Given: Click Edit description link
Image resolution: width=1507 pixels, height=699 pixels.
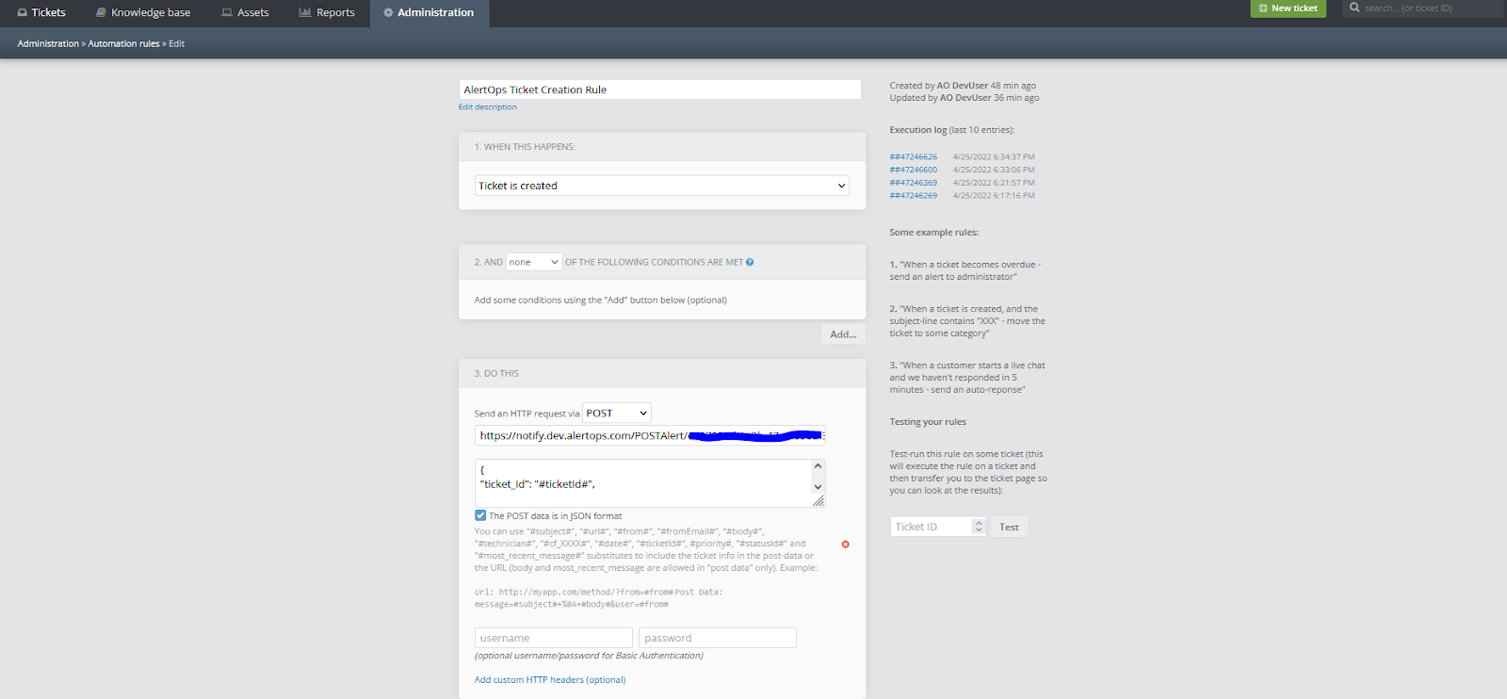Looking at the screenshot, I should (488, 107).
